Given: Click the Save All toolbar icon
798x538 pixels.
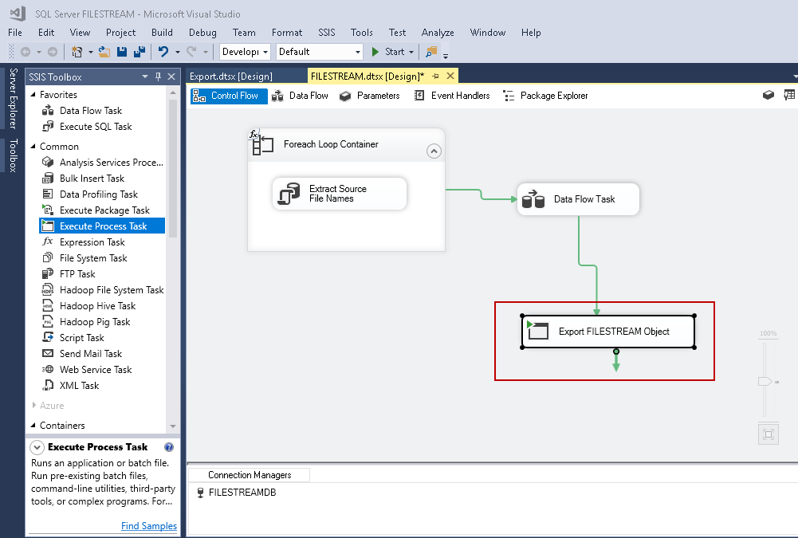Looking at the screenshot, I should click(140, 52).
